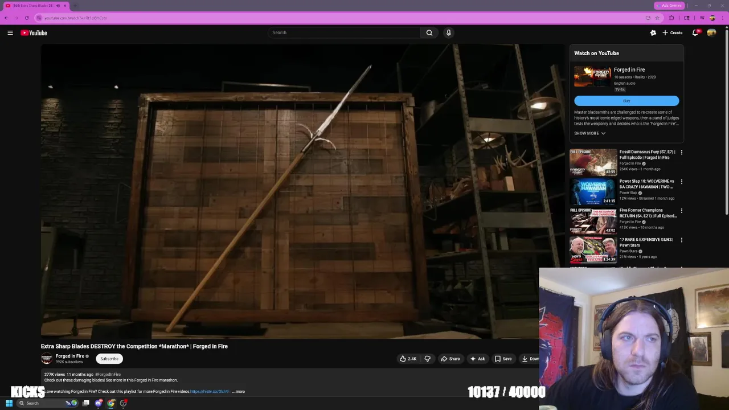Click the browser address bar URL
The height and width of the screenshot is (410, 729).
76,18
